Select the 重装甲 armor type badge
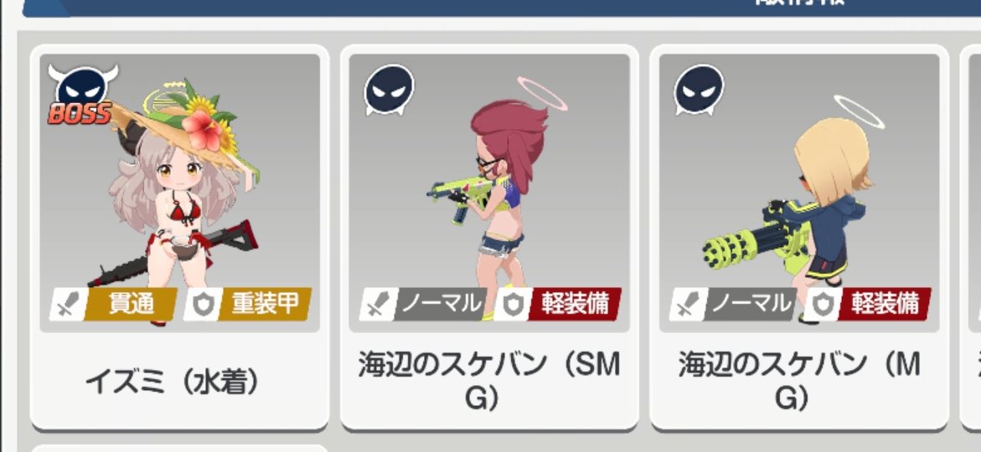 [x=248, y=305]
